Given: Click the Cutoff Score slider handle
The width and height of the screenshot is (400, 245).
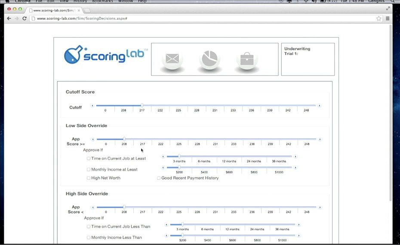Looking at the screenshot, I should point(142,105).
